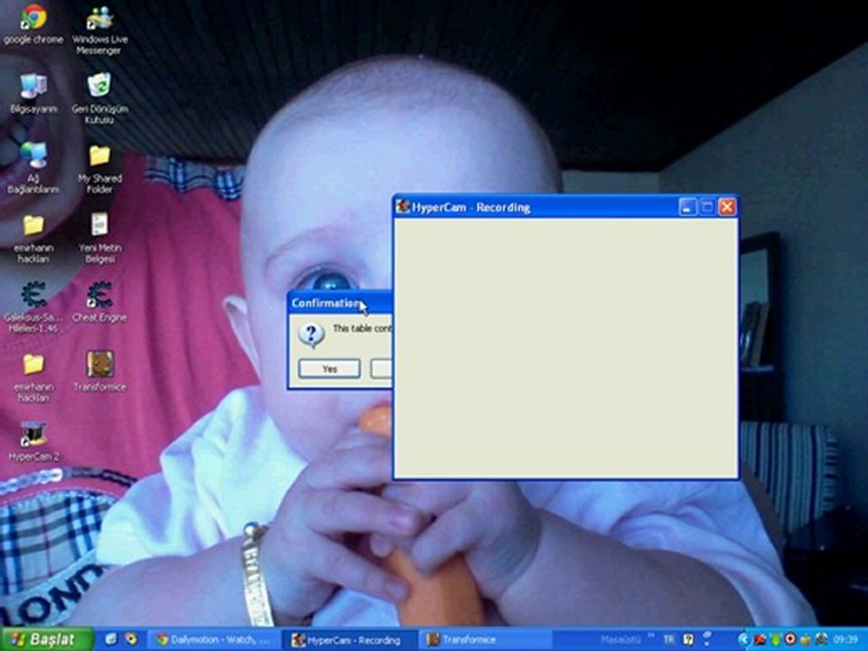Image resolution: width=868 pixels, height=651 pixels.
Task: Switch to HyperCam - Recording taskbar button
Action: coord(352,640)
